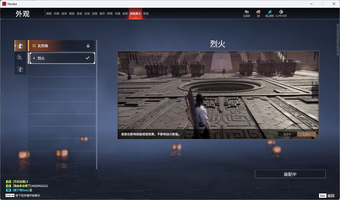Open the 表情 tab
The height and width of the screenshot is (200, 340).
point(110,13)
